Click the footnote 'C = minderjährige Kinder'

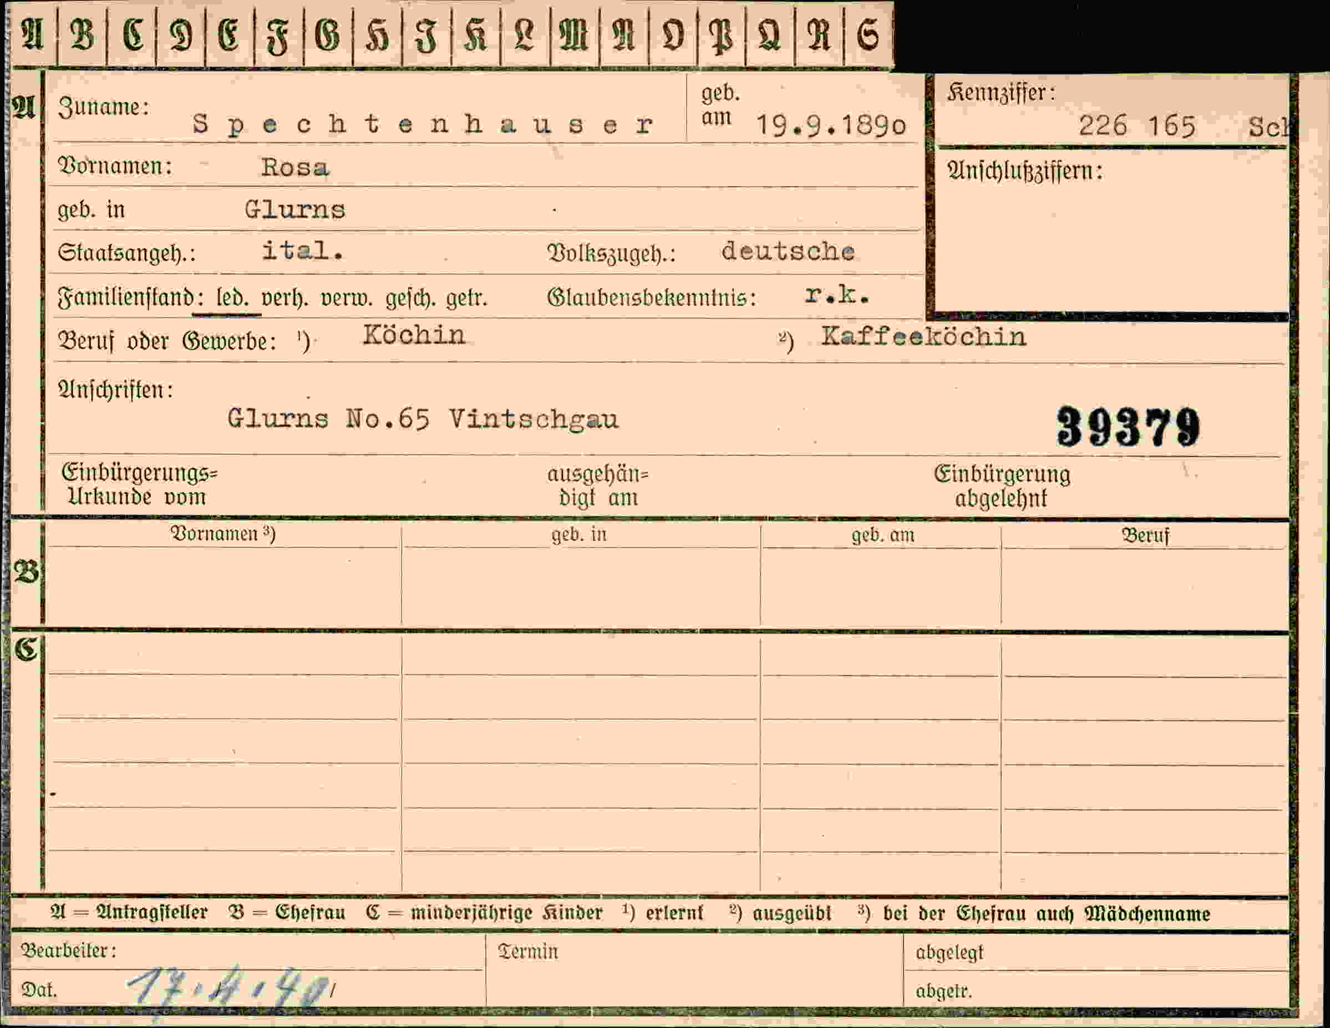click(484, 913)
